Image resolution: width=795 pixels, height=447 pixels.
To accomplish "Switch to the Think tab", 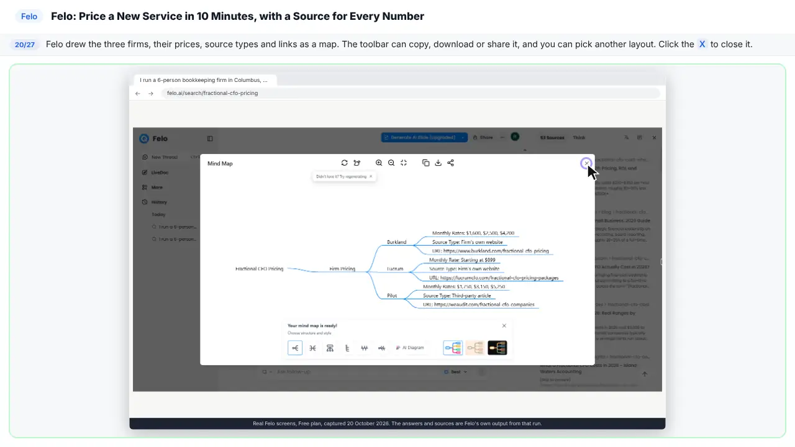I will coord(579,137).
